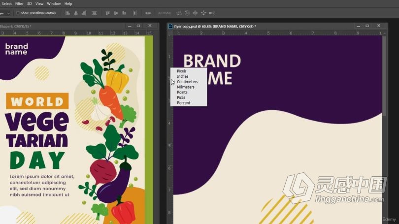The image size is (399, 224).
Task: Click the Lorem ipsum paragraph in left flyer
Action: click(42, 186)
